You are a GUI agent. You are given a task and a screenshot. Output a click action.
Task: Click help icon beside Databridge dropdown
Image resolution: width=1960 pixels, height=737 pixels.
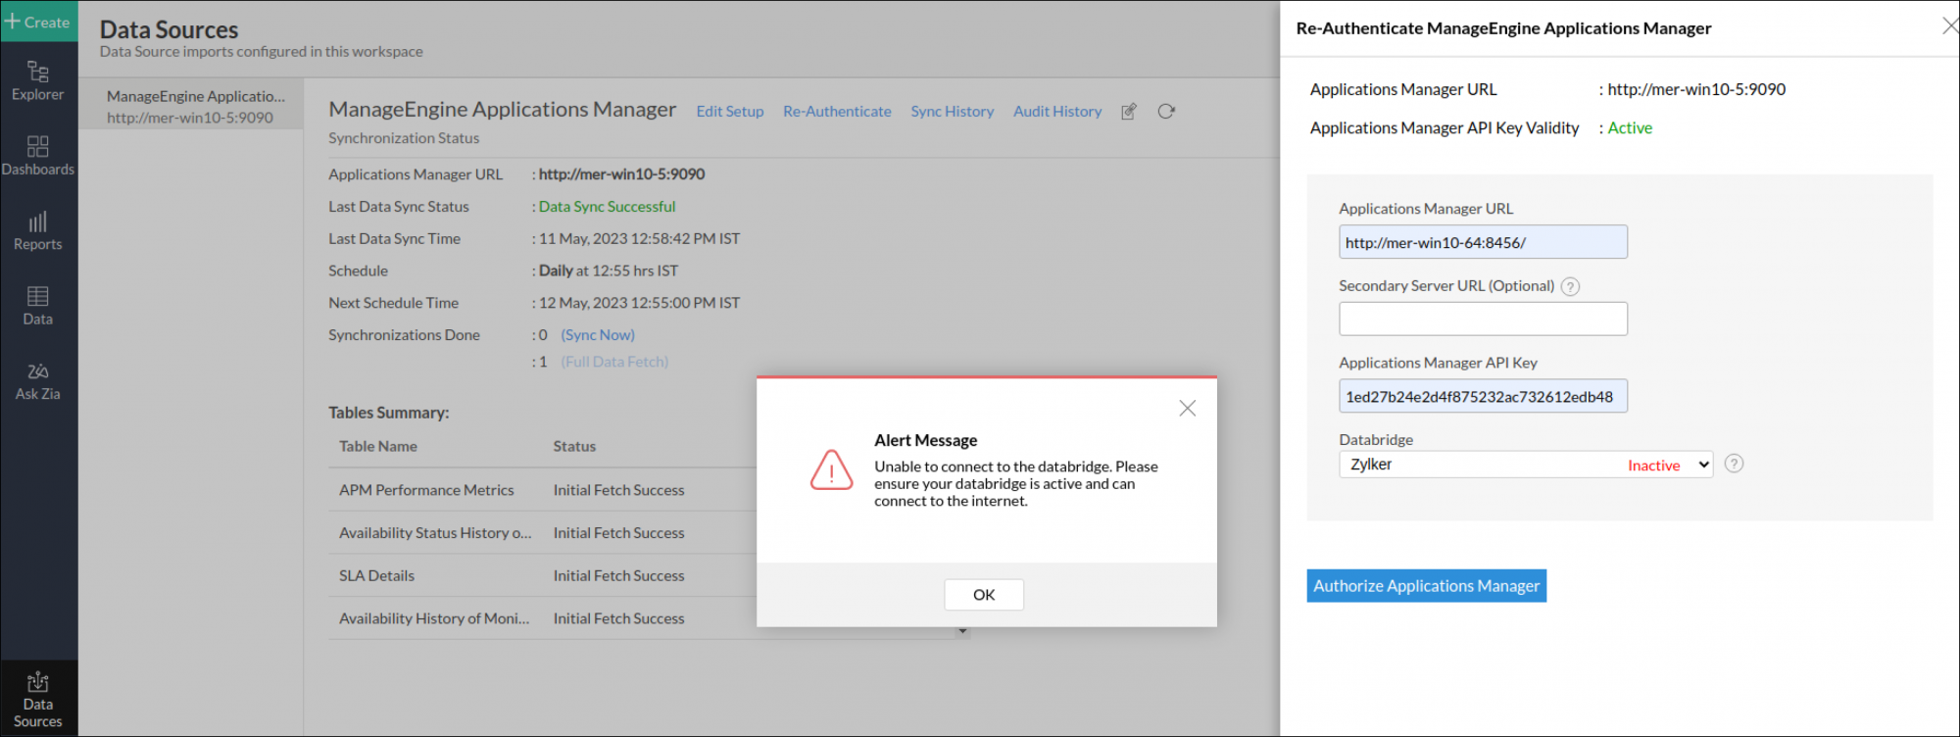pyautogui.click(x=1734, y=464)
